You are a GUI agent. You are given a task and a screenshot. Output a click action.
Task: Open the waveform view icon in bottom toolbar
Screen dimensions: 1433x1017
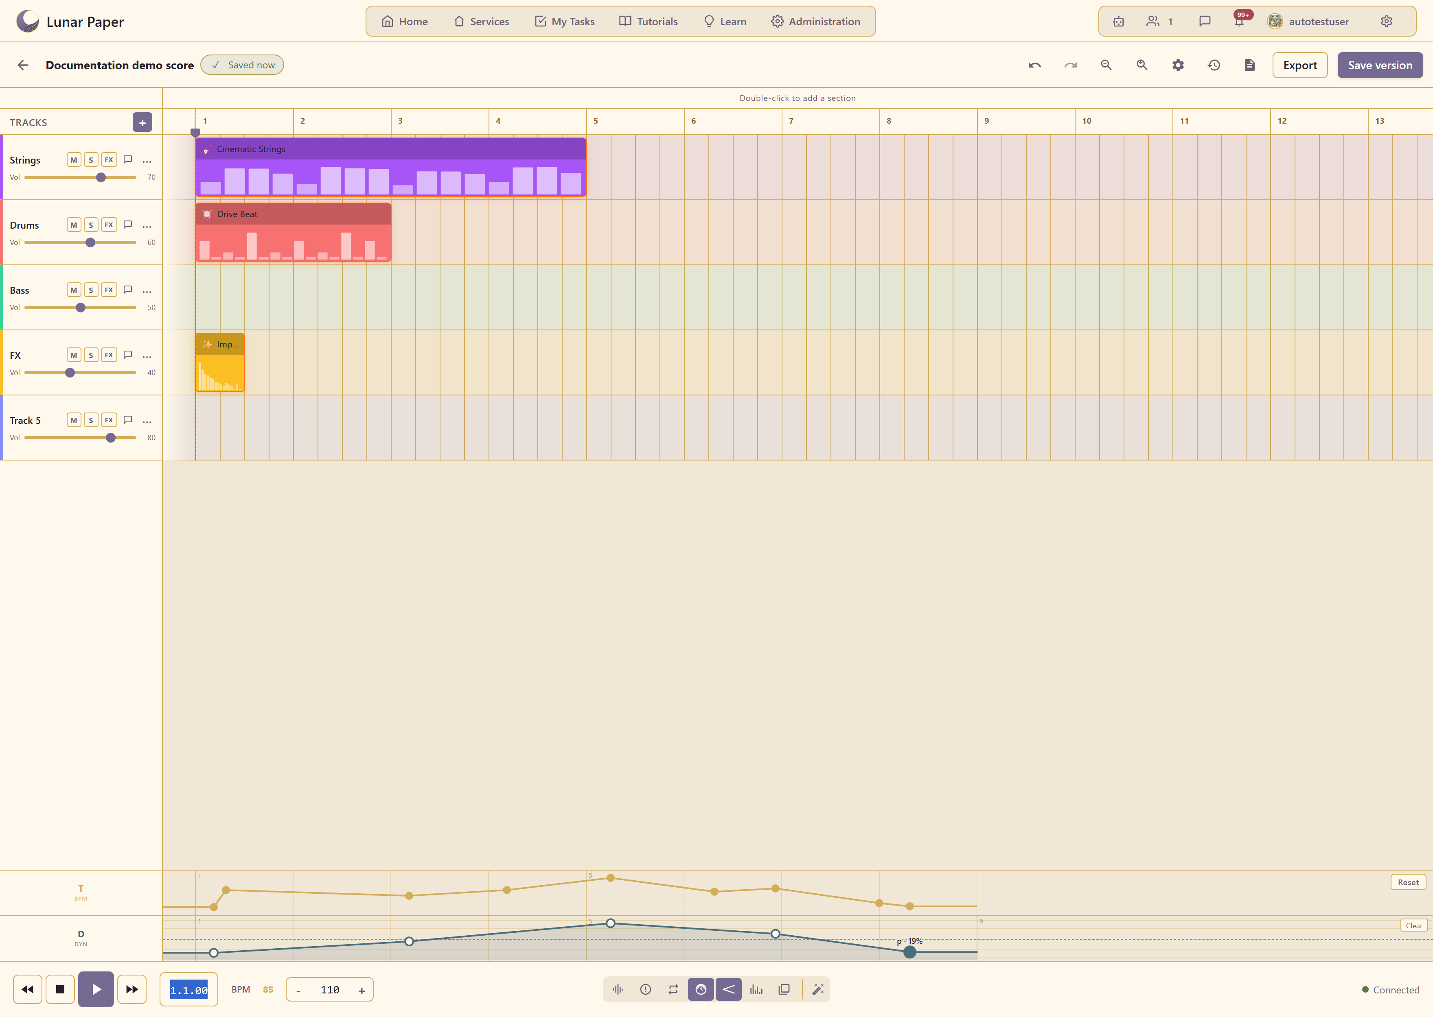[x=618, y=989]
